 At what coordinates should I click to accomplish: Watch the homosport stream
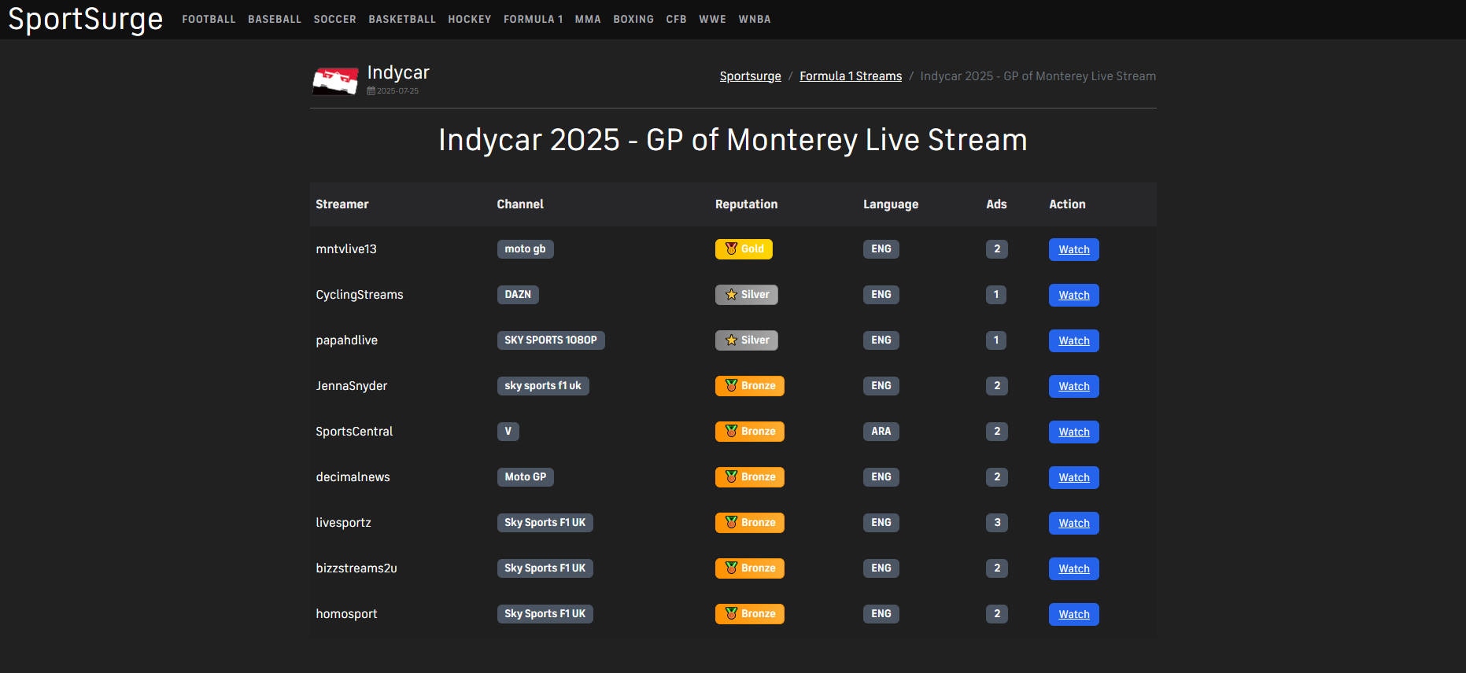[1074, 614]
